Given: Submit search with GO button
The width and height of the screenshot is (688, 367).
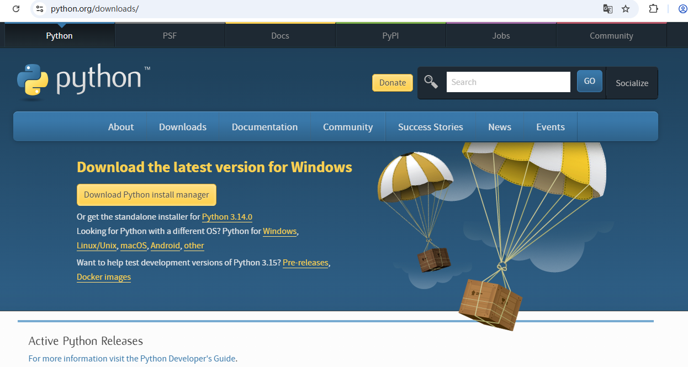Looking at the screenshot, I should pyautogui.click(x=590, y=81).
